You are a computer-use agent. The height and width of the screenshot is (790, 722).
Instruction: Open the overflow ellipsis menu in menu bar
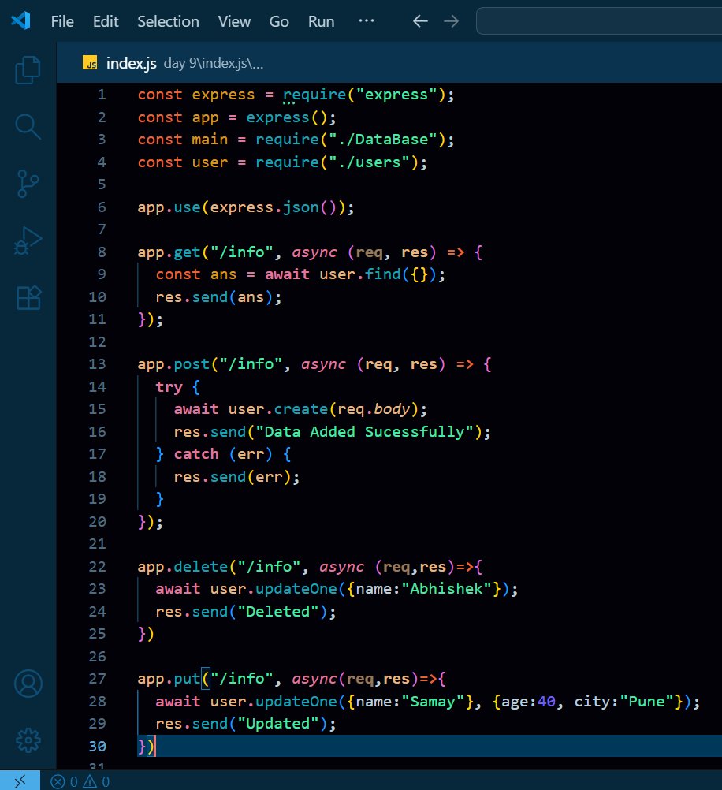pos(366,21)
